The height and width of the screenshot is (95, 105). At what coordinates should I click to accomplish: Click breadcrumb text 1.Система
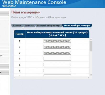[x=40, y=17]
